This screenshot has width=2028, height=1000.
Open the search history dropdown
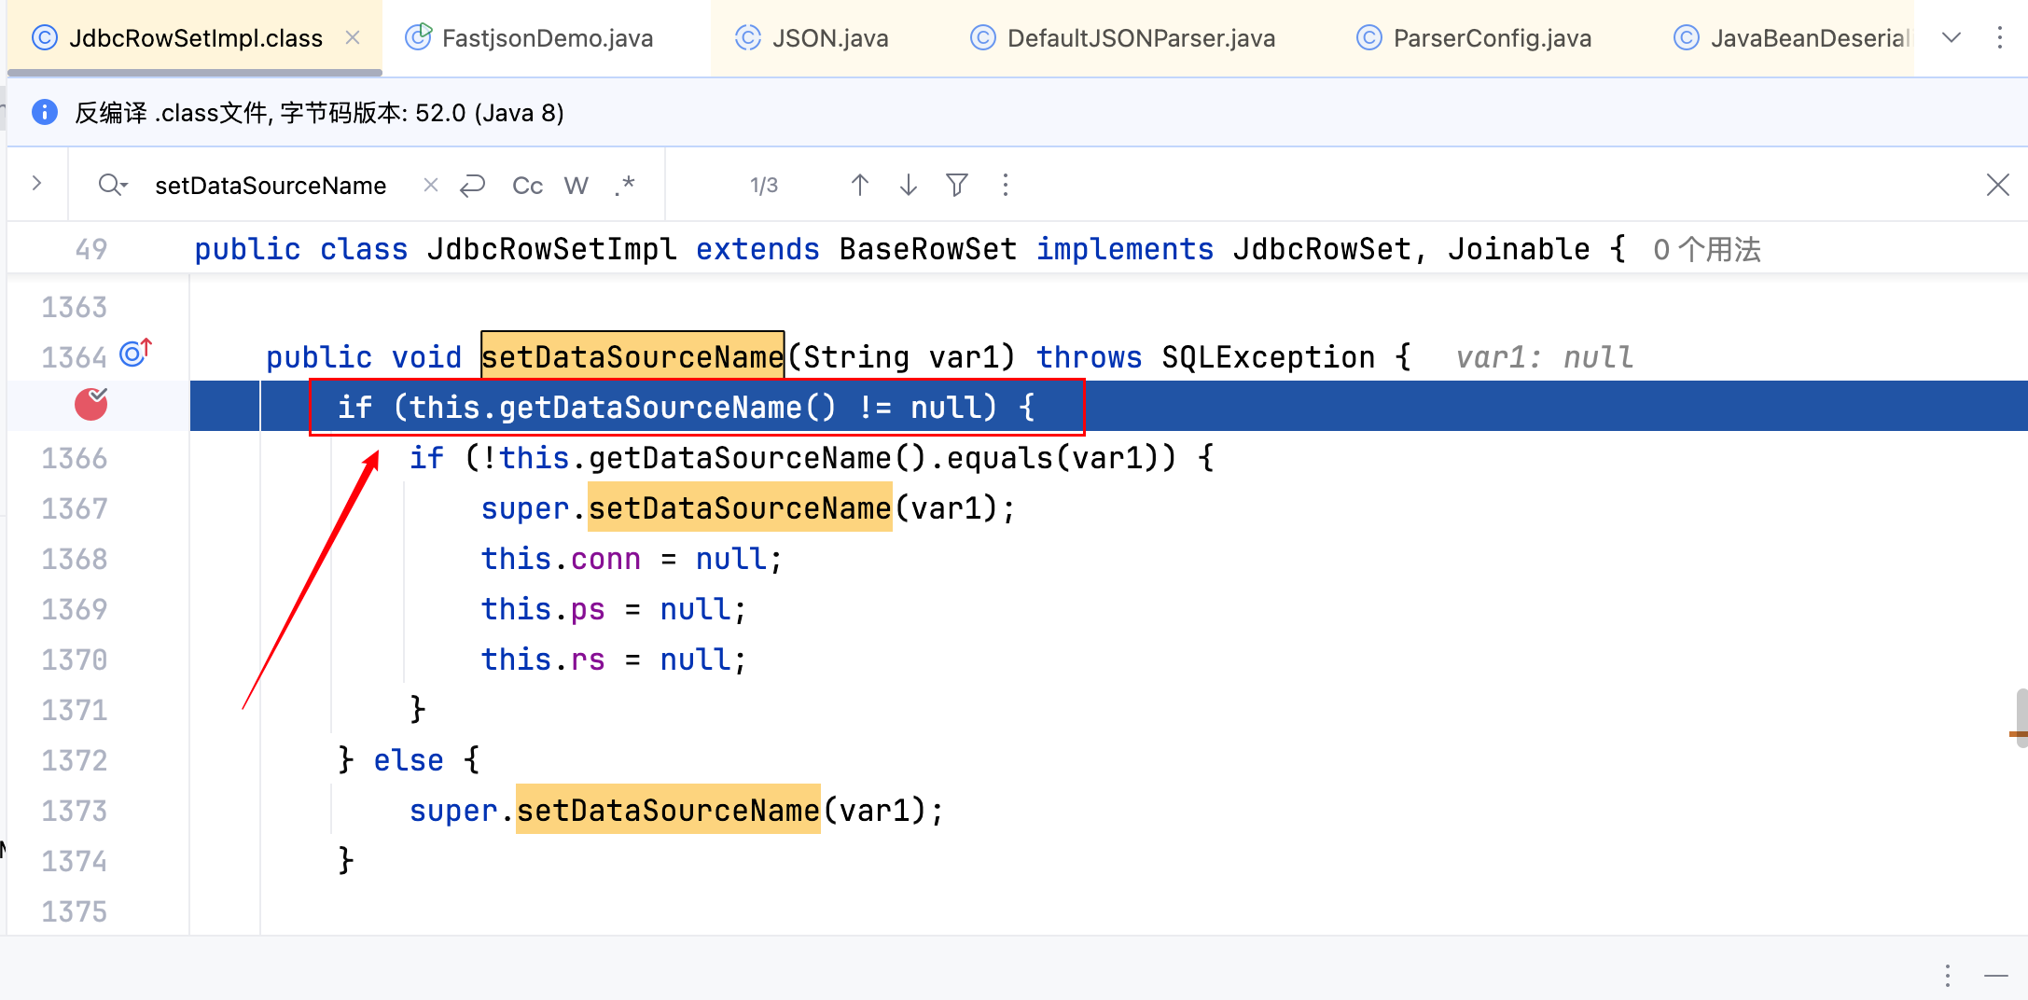coord(113,186)
